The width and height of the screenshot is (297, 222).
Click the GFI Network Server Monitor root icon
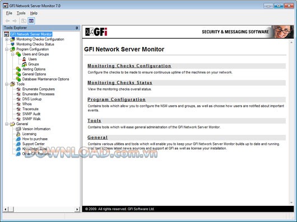click(x=6, y=34)
